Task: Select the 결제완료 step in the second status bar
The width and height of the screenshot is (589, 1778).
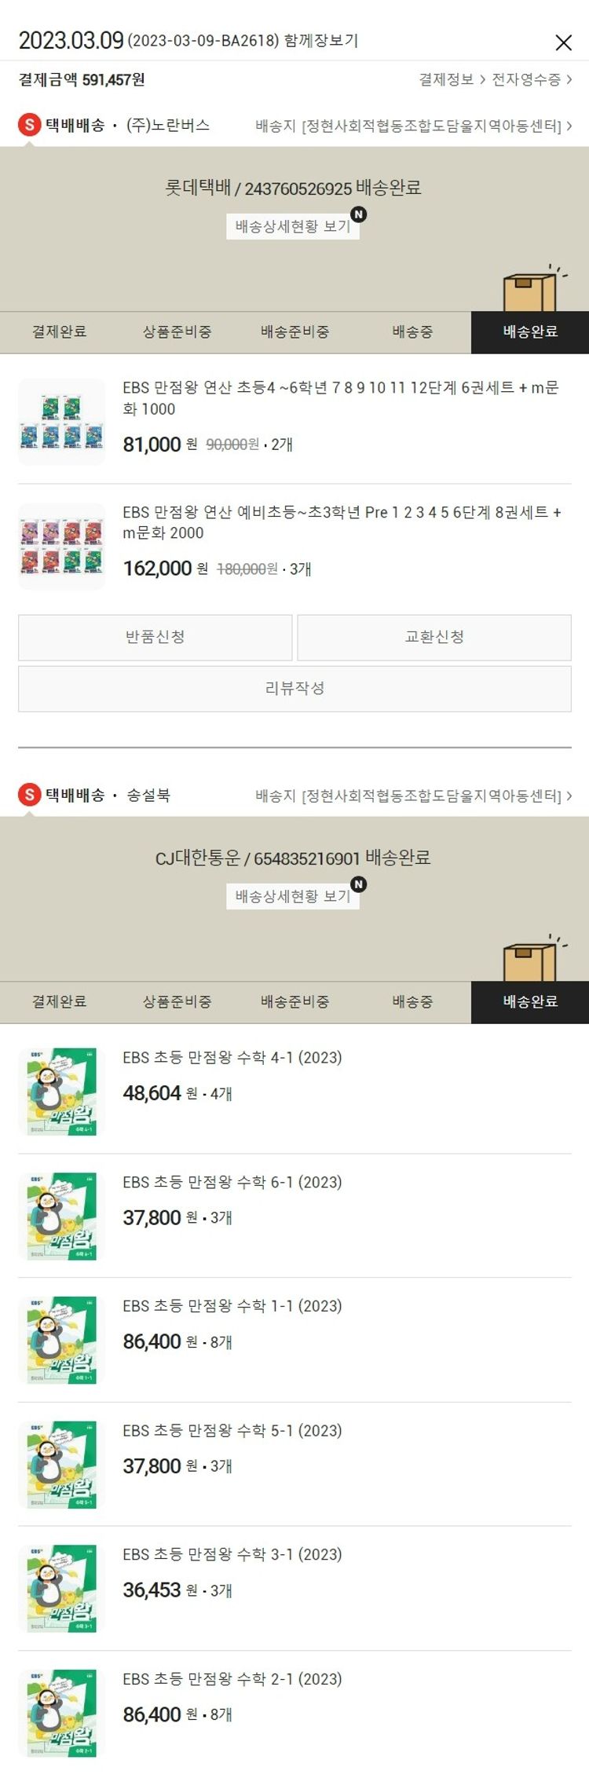Action: (x=59, y=1002)
